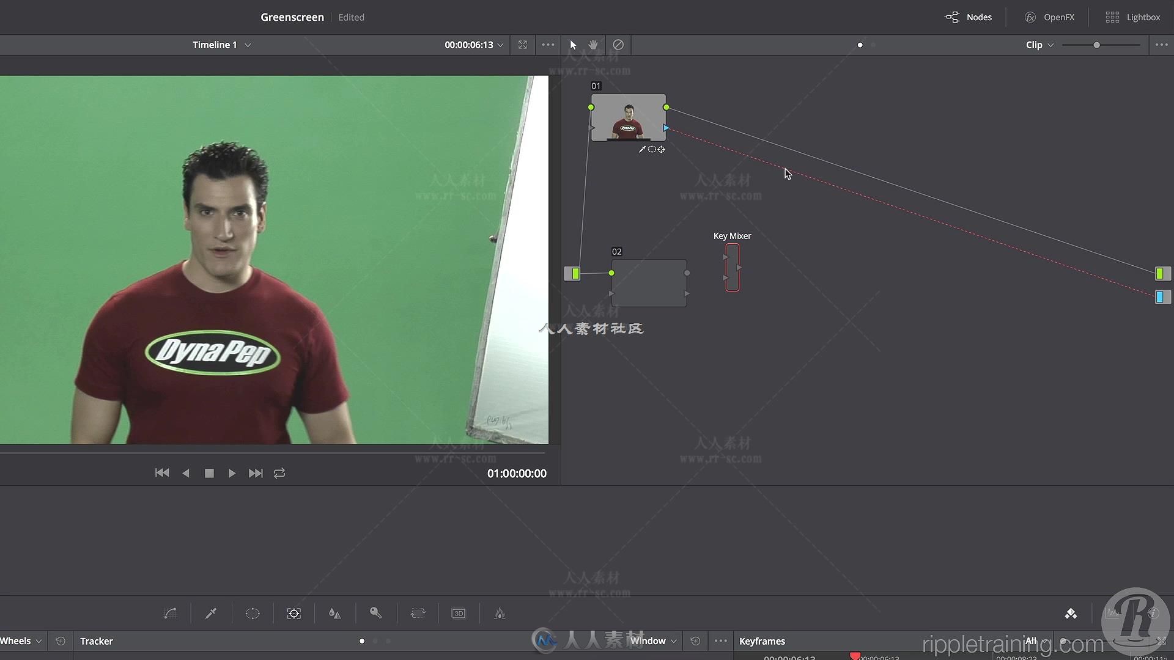This screenshot has width=1174, height=660.
Task: Click the viewer scrub bar
Action: (272, 453)
